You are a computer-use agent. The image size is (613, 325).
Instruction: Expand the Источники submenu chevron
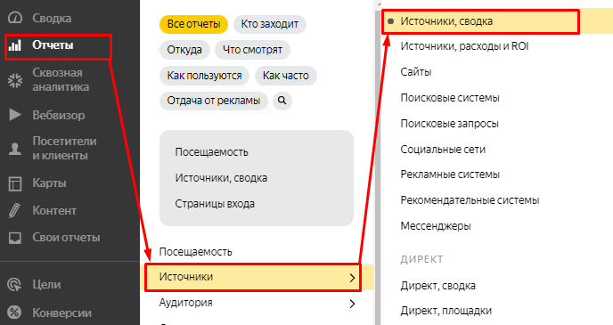point(352,278)
